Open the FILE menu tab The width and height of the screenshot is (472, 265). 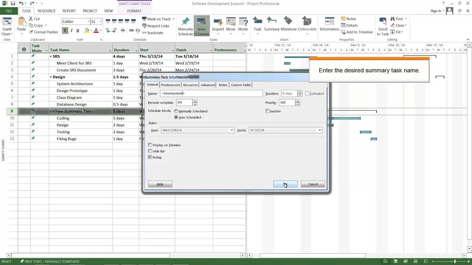pyautogui.click(x=9, y=11)
